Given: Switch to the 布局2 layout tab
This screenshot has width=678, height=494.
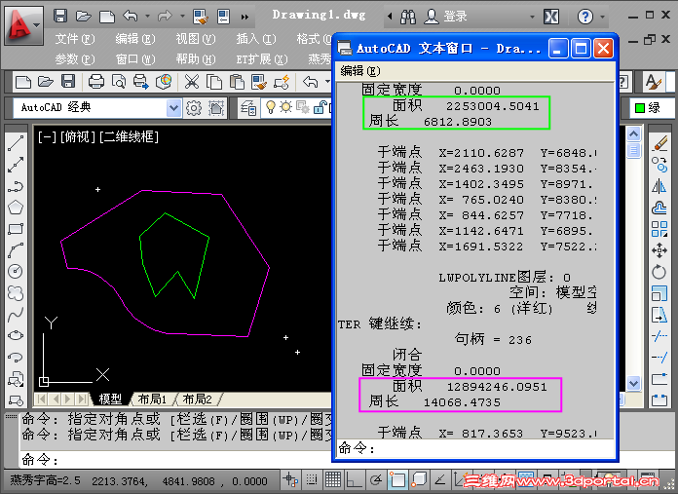Looking at the screenshot, I should [x=197, y=399].
